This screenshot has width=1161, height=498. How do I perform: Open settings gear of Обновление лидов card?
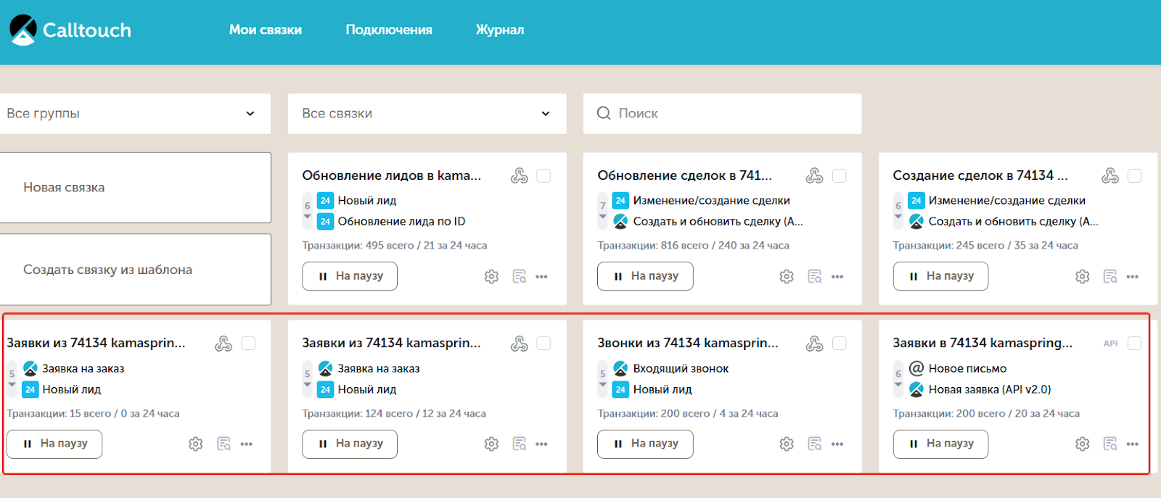coord(491,276)
